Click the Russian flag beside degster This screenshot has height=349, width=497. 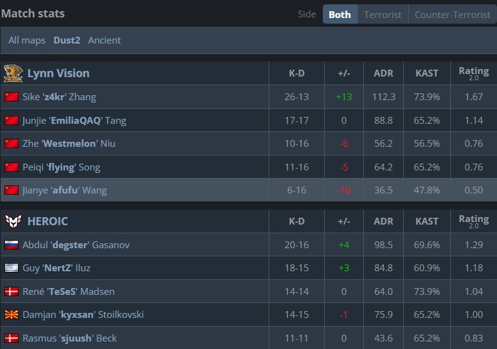[11, 245]
